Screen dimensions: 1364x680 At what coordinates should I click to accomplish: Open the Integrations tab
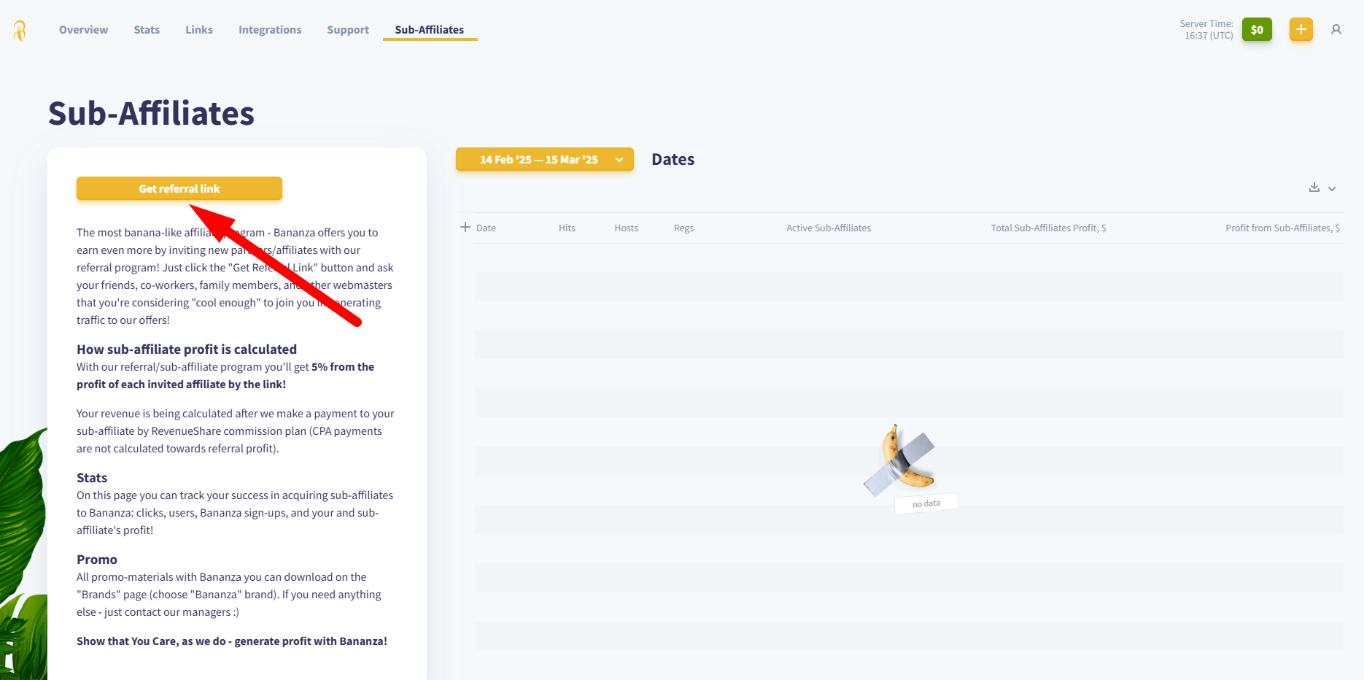270,30
